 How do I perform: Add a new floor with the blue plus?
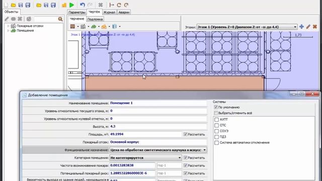(x=301, y=27)
